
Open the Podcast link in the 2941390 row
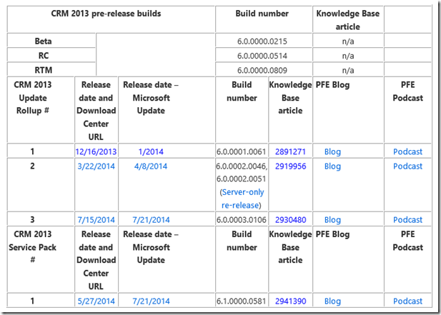tap(408, 301)
